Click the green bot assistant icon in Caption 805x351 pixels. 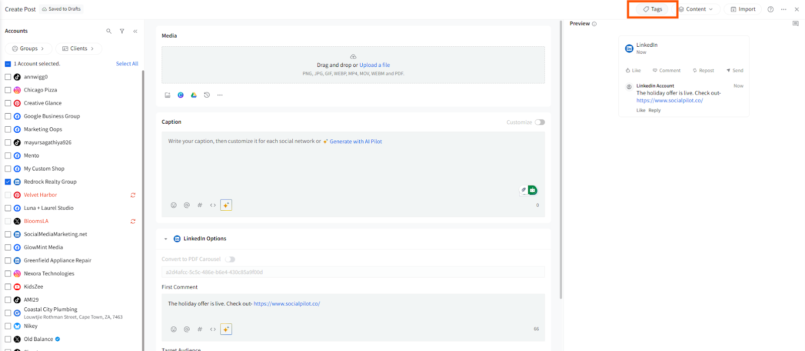pos(532,190)
